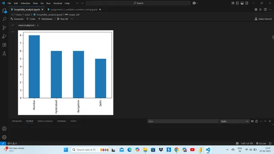The image size is (274, 154).
Task: Show errors and warnings count in status bar
Action: pyautogui.click(x=12, y=143)
